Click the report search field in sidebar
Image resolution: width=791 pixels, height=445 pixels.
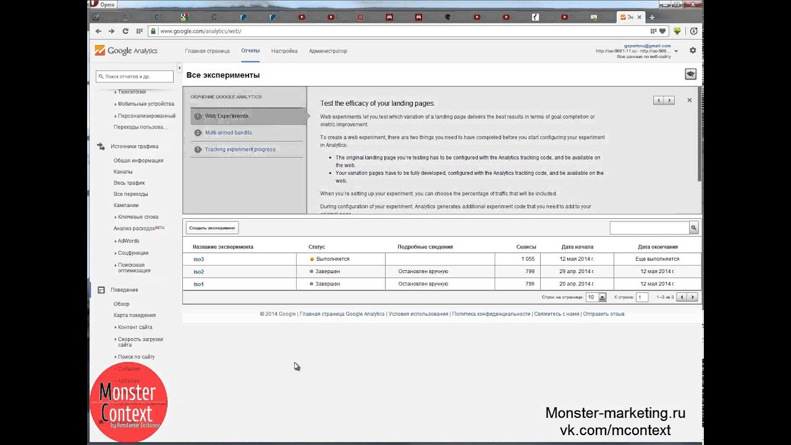[135, 77]
